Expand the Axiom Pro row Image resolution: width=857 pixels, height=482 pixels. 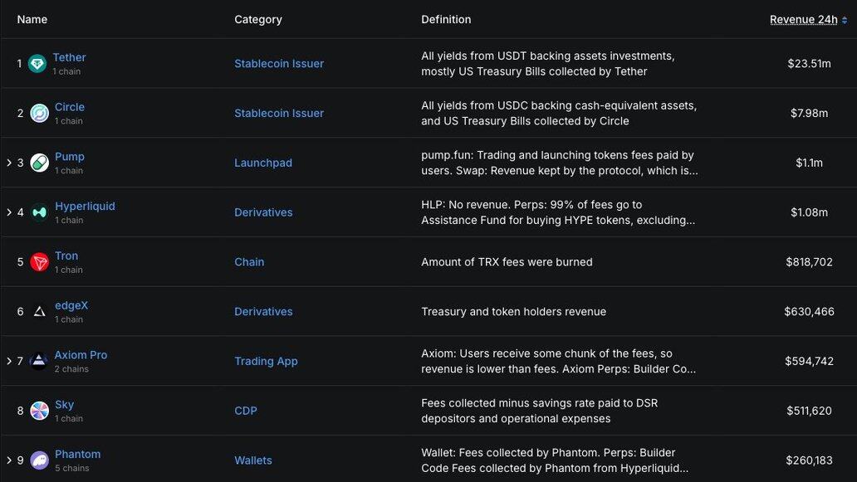pos(9,361)
